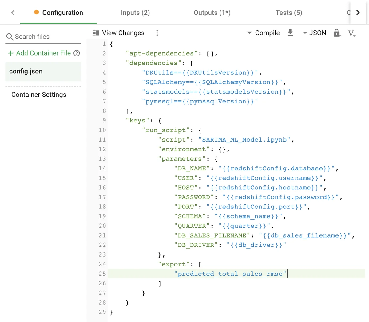Select config.json in the file list
This screenshot has height=322, width=369.
click(26, 71)
